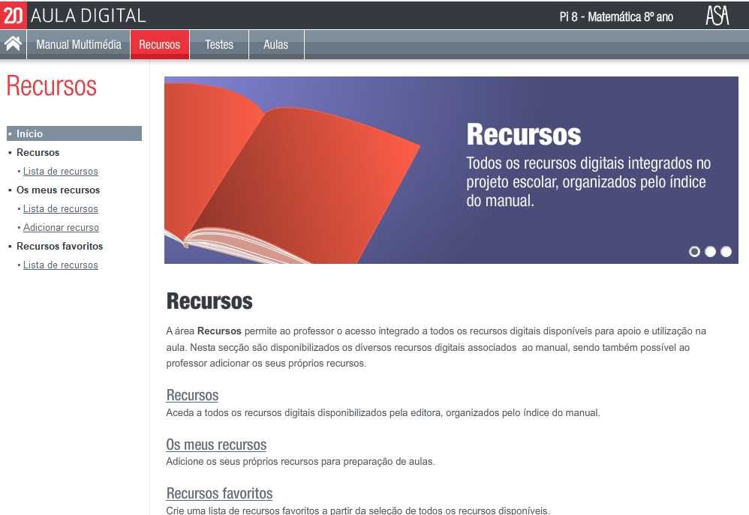Click the white Recursos title in banner
This screenshot has width=749, height=515.
524,135
